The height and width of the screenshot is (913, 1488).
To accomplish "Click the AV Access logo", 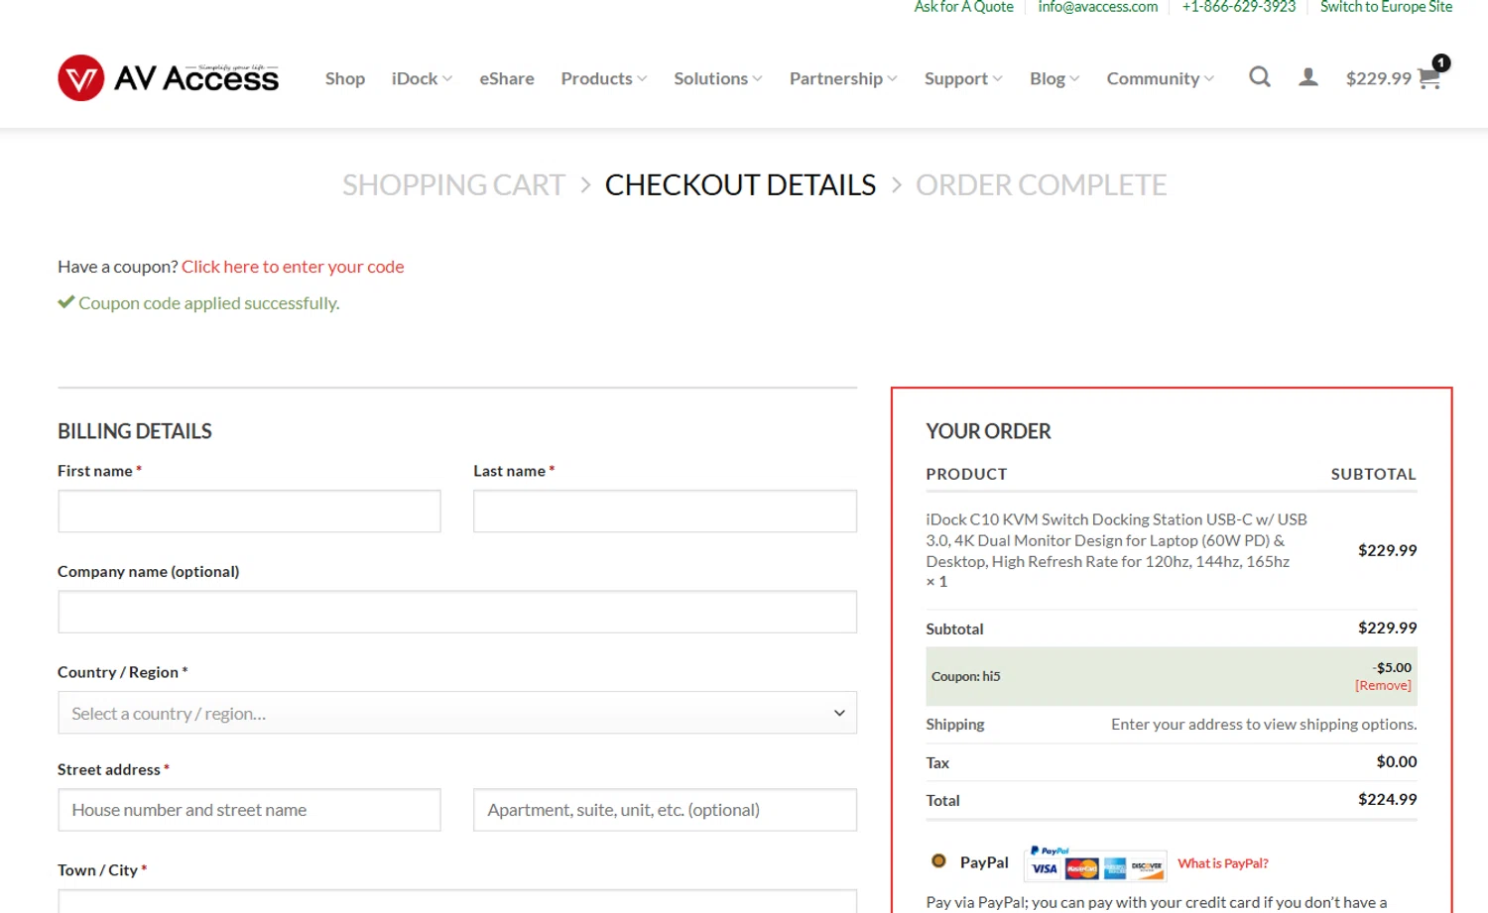I will point(169,78).
